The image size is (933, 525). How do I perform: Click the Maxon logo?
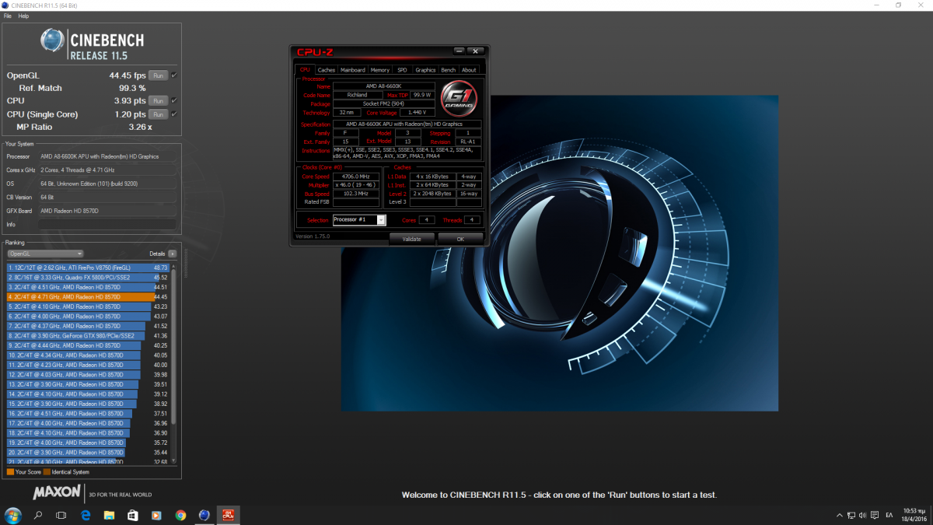(58, 492)
